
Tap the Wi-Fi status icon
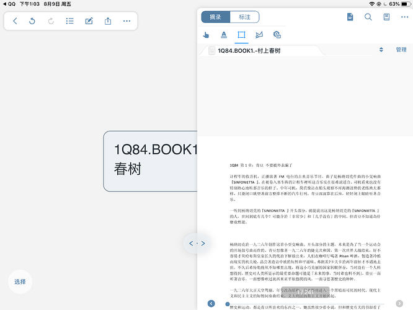[x=371, y=4]
